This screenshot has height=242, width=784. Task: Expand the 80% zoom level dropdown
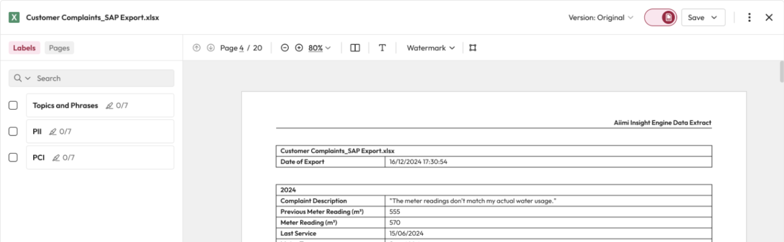pyautogui.click(x=319, y=48)
